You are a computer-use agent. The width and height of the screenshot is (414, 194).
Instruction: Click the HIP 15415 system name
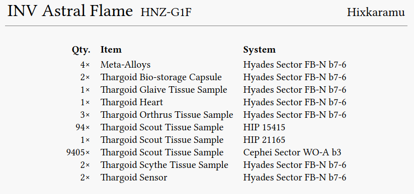264,128
